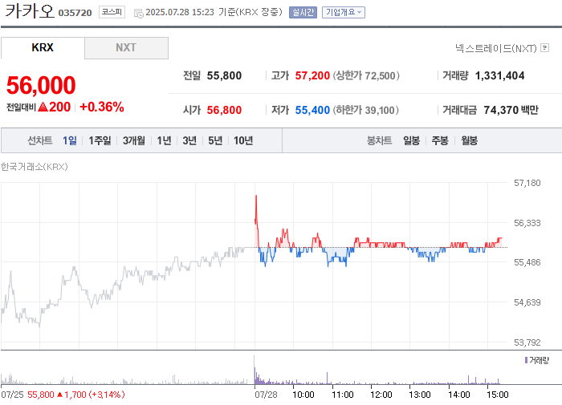Switch to the NXT tab

click(126, 47)
